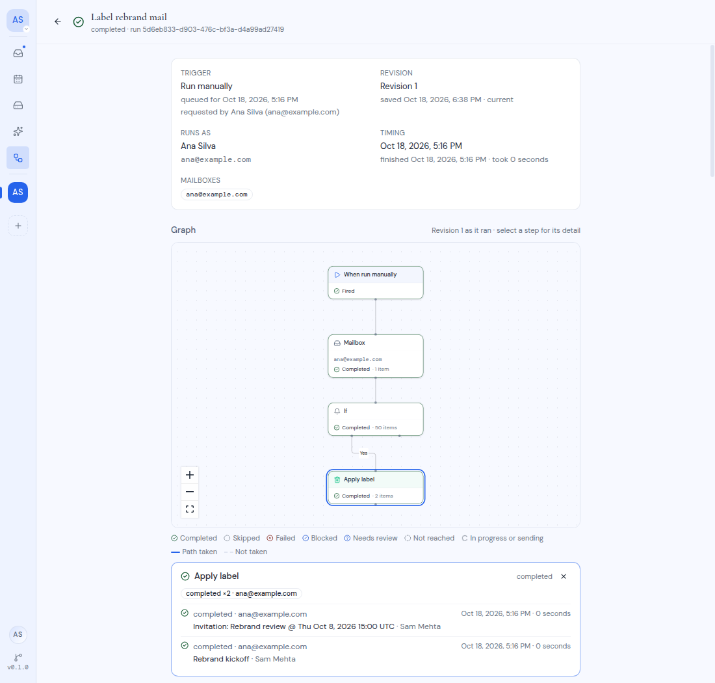Viewport: 715px width, 683px height.
Task: Open the calendar from the sidebar
Action: [x=18, y=79]
